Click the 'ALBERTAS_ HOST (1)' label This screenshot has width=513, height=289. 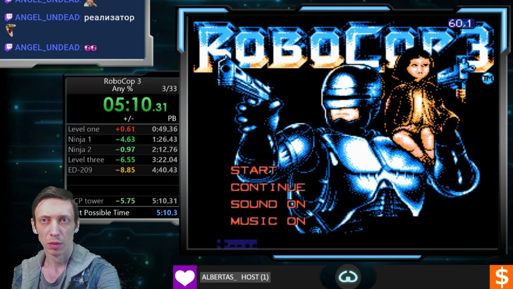[x=235, y=277]
